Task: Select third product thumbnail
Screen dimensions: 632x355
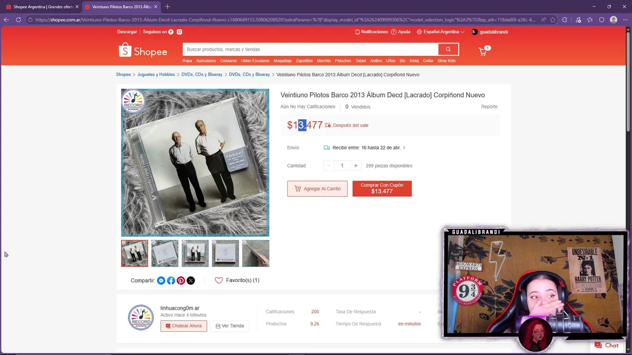Action: click(195, 253)
